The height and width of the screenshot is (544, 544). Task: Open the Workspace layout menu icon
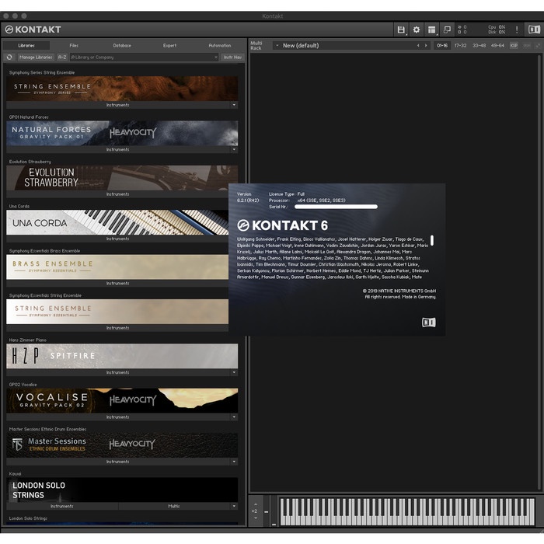431,30
